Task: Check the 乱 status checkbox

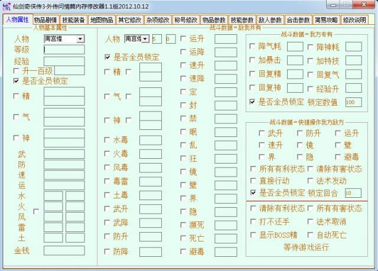Action: tap(183, 145)
